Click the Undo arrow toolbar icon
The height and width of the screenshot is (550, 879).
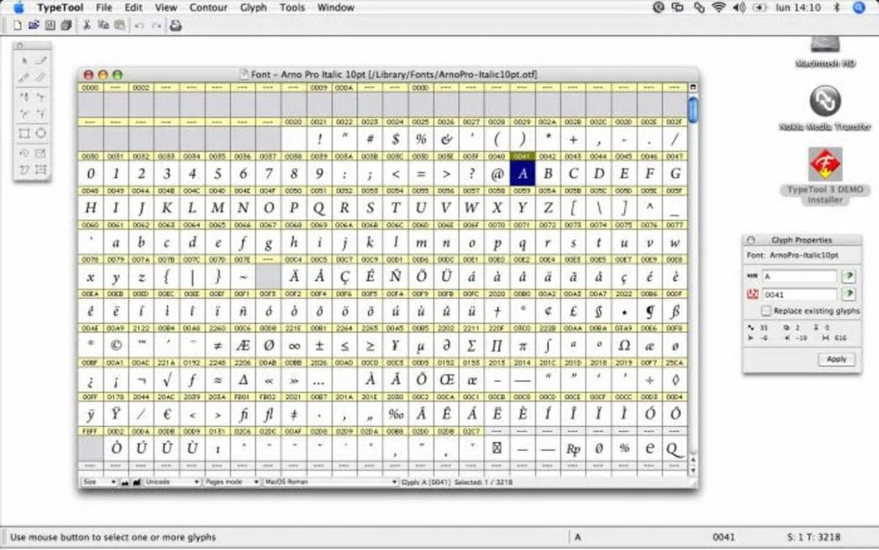coord(140,26)
